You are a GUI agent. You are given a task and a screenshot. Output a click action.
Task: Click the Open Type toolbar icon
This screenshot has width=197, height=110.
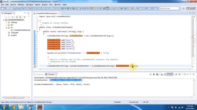[91, 8]
